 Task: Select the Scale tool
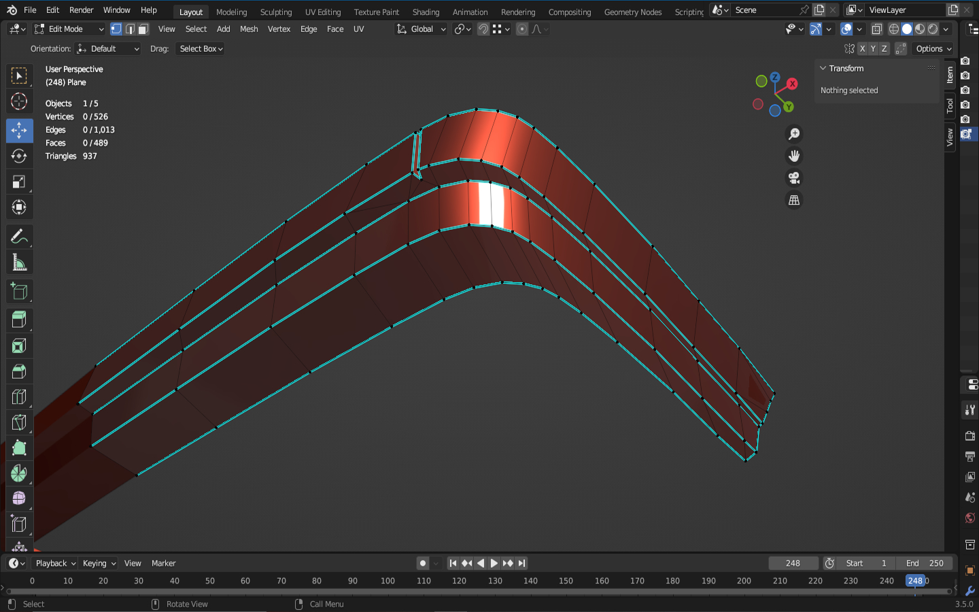tap(19, 182)
